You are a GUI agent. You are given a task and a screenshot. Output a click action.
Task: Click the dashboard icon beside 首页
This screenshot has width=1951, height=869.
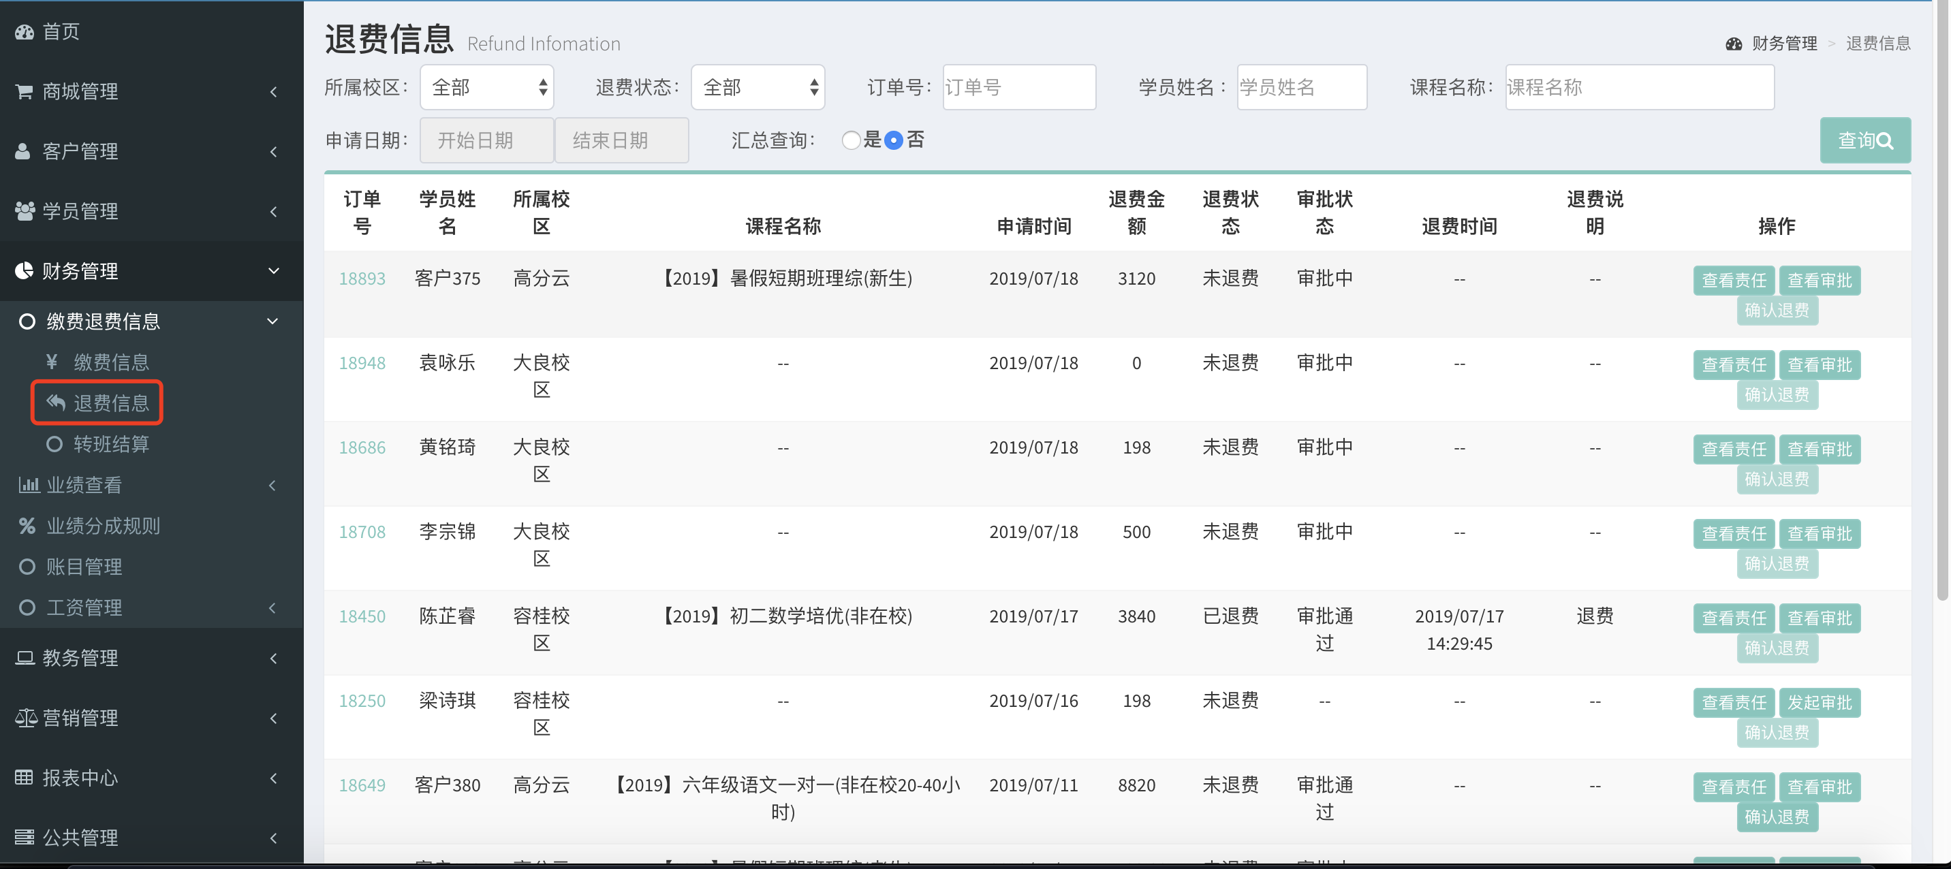[x=25, y=32]
